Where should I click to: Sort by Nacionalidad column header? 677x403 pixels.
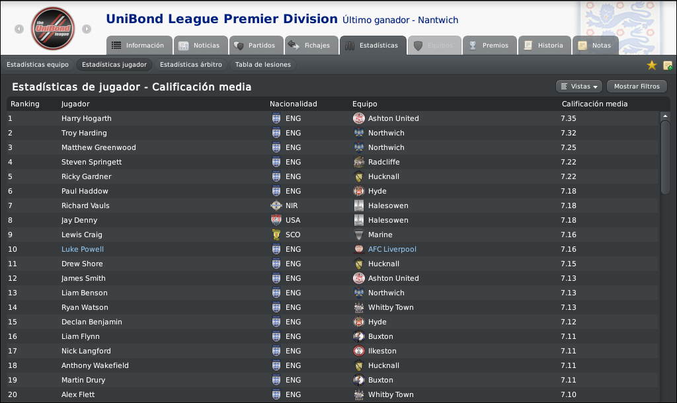[293, 104]
